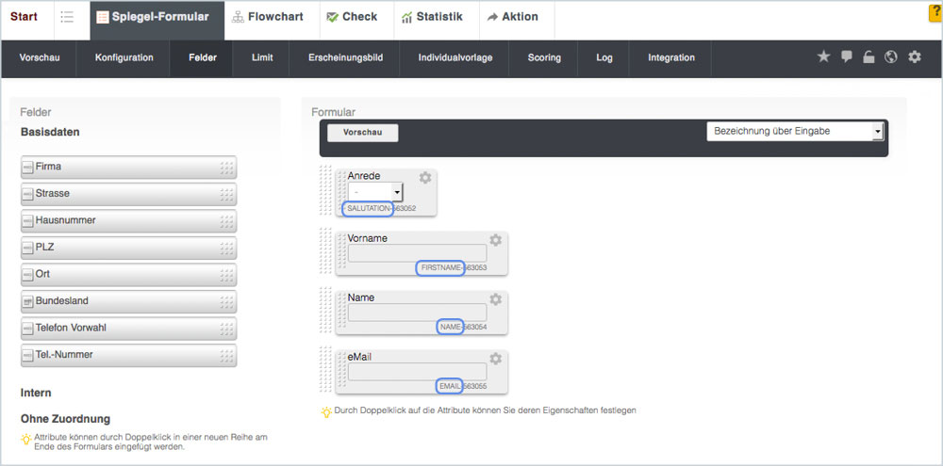Open the comments speech bubble icon
Viewport: 943px width, 466px height.
tap(846, 57)
